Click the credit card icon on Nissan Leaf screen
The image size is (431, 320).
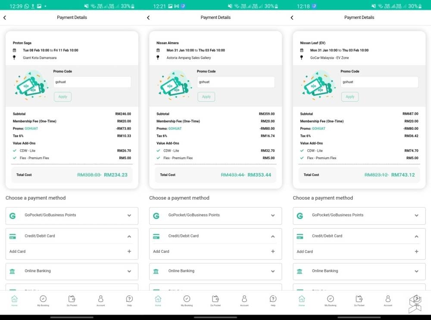click(300, 236)
